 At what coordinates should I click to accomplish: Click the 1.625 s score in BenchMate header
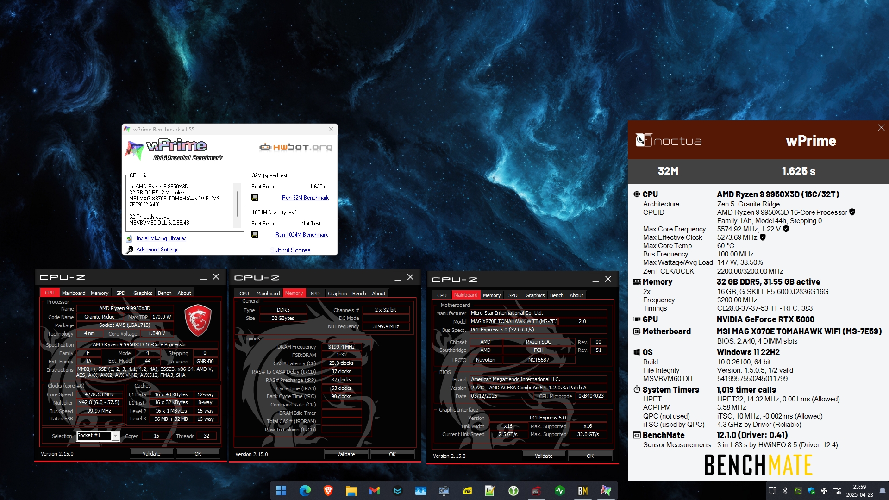tap(799, 171)
